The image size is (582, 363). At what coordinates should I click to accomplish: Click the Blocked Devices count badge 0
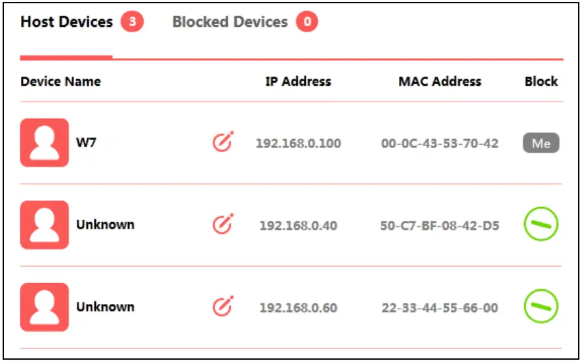[306, 22]
